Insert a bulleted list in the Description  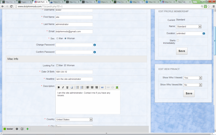77,87
